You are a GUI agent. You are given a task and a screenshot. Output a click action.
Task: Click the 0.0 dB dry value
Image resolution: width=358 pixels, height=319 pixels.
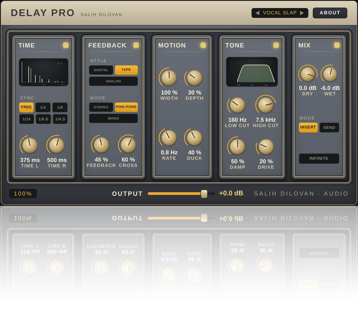(x=308, y=88)
